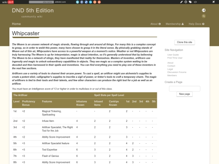Click the 'Proficiency Bonus' column header
This screenshot has height=164, width=219.
pos(29,103)
